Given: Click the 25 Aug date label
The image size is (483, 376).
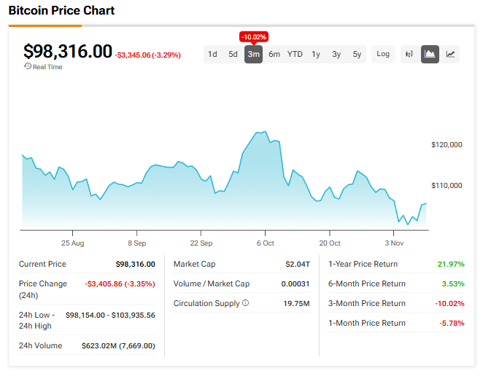Looking at the screenshot, I should (72, 243).
